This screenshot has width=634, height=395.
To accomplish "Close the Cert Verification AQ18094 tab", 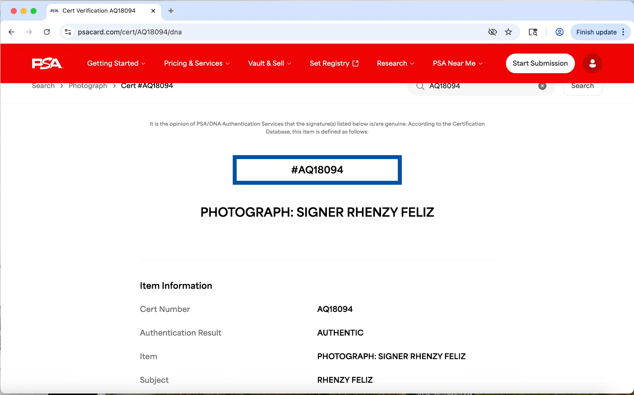I will [x=153, y=11].
